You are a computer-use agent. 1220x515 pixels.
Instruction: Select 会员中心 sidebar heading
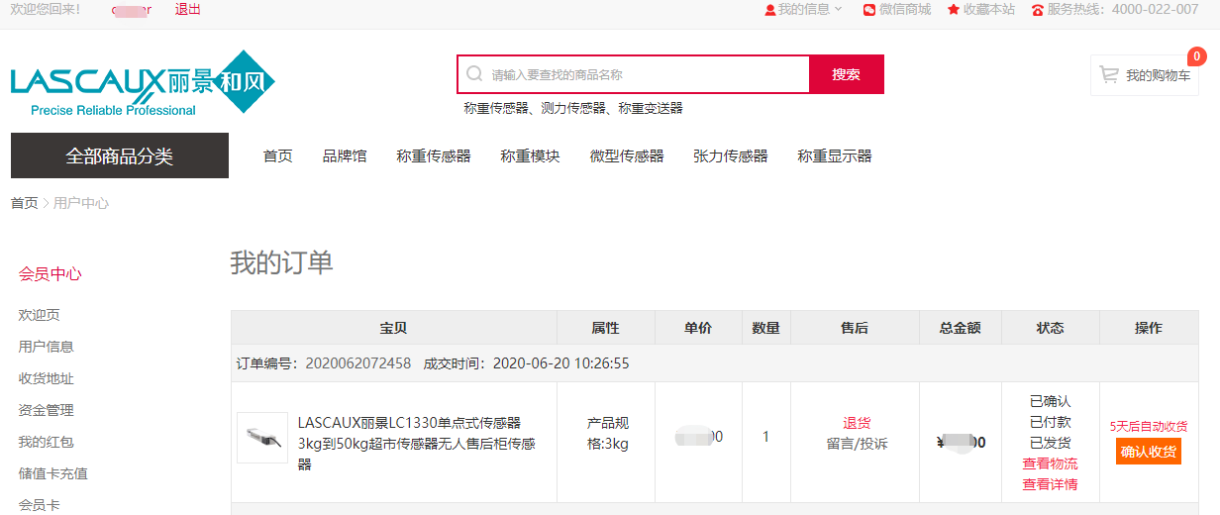50,274
